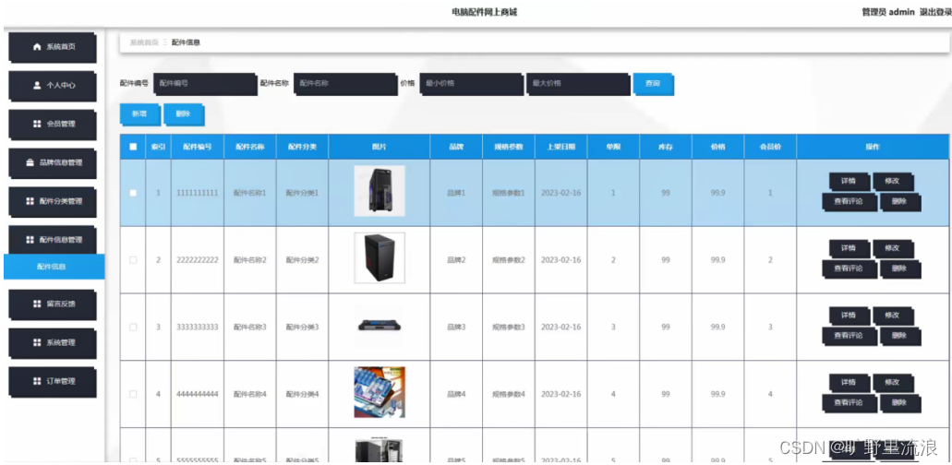Open product image of 配件名称1

point(380,191)
